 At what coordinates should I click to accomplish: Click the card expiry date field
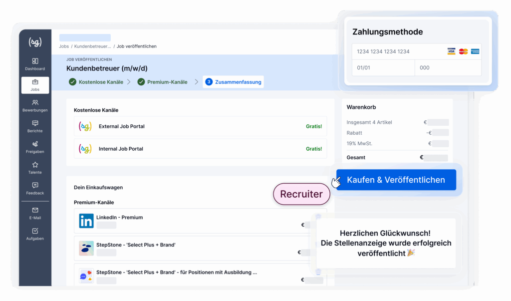pos(383,68)
